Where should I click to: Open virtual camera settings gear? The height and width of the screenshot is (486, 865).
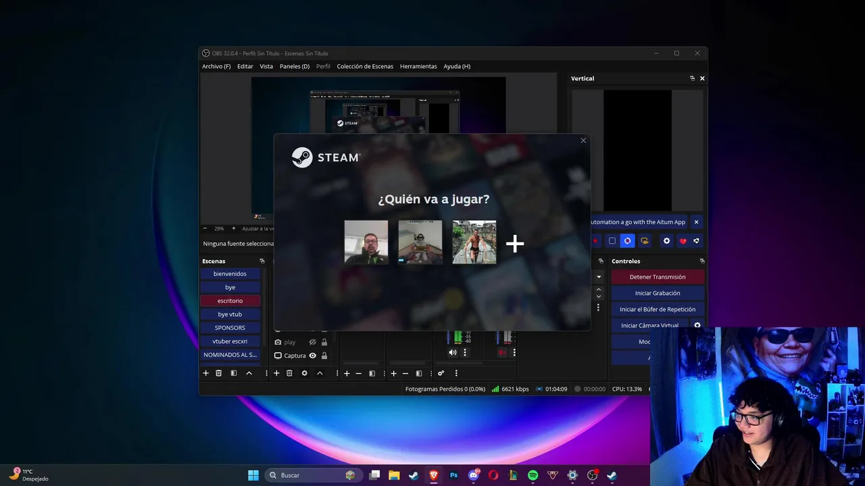pos(697,325)
